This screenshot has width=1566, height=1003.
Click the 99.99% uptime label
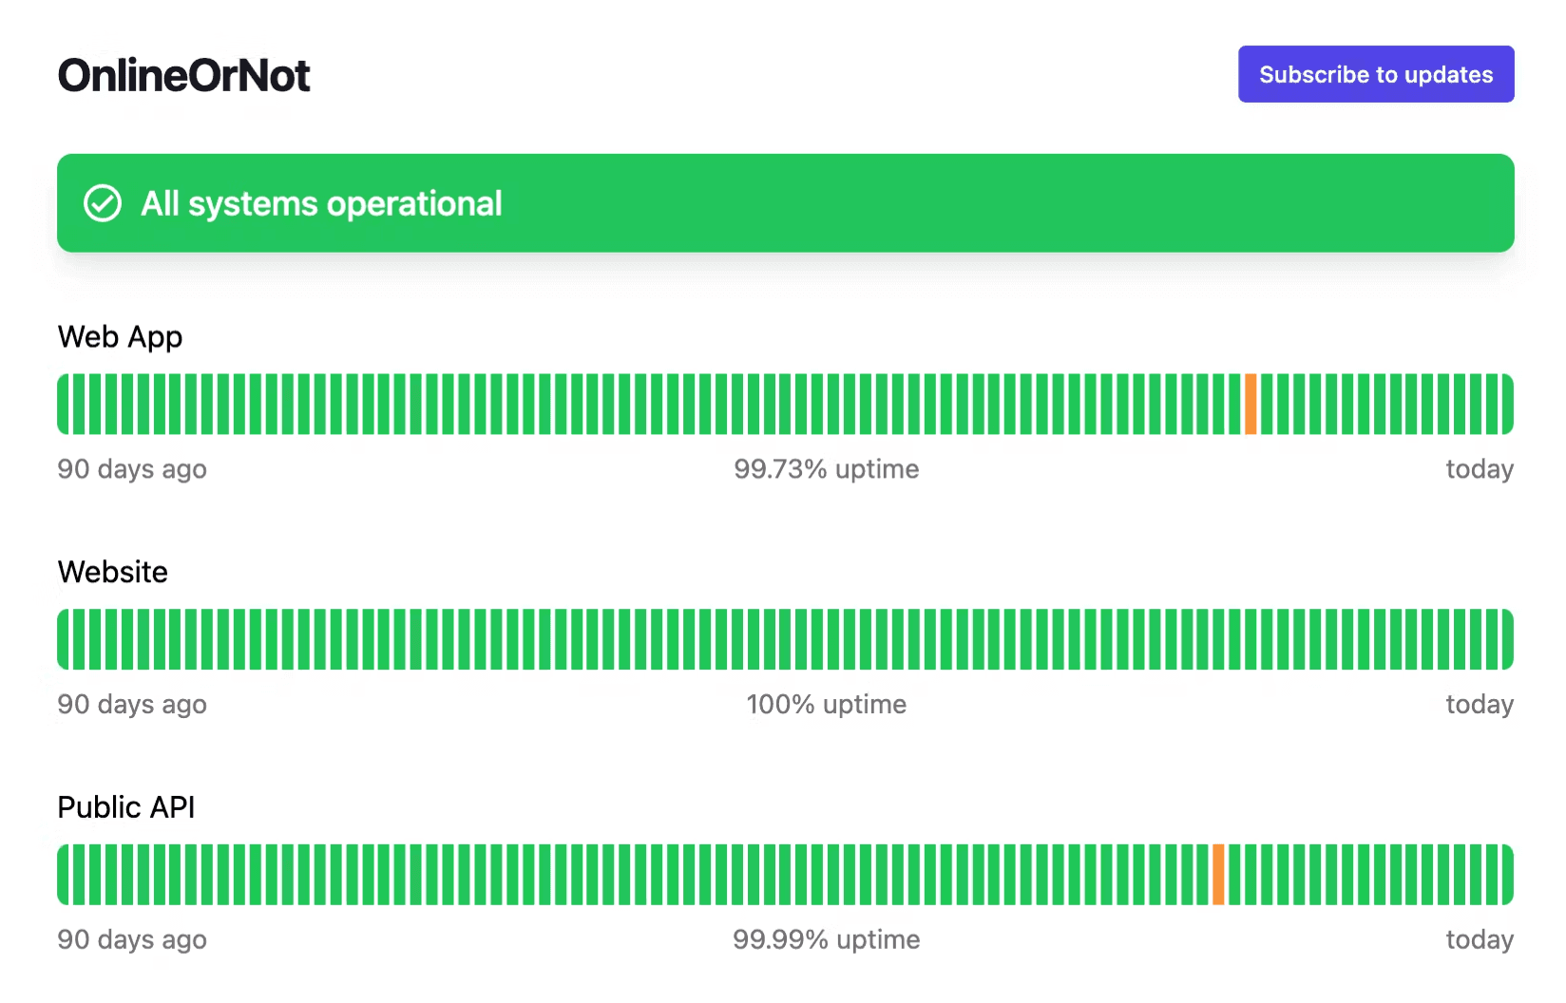point(826,939)
